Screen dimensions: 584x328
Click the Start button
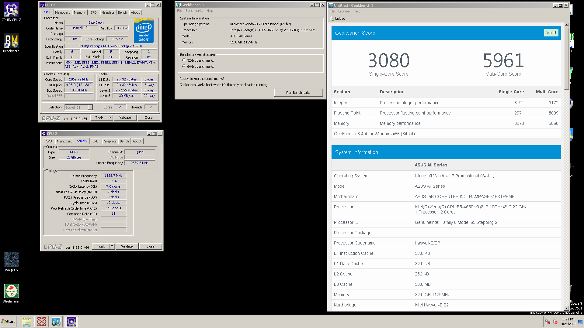click(9, 322)
